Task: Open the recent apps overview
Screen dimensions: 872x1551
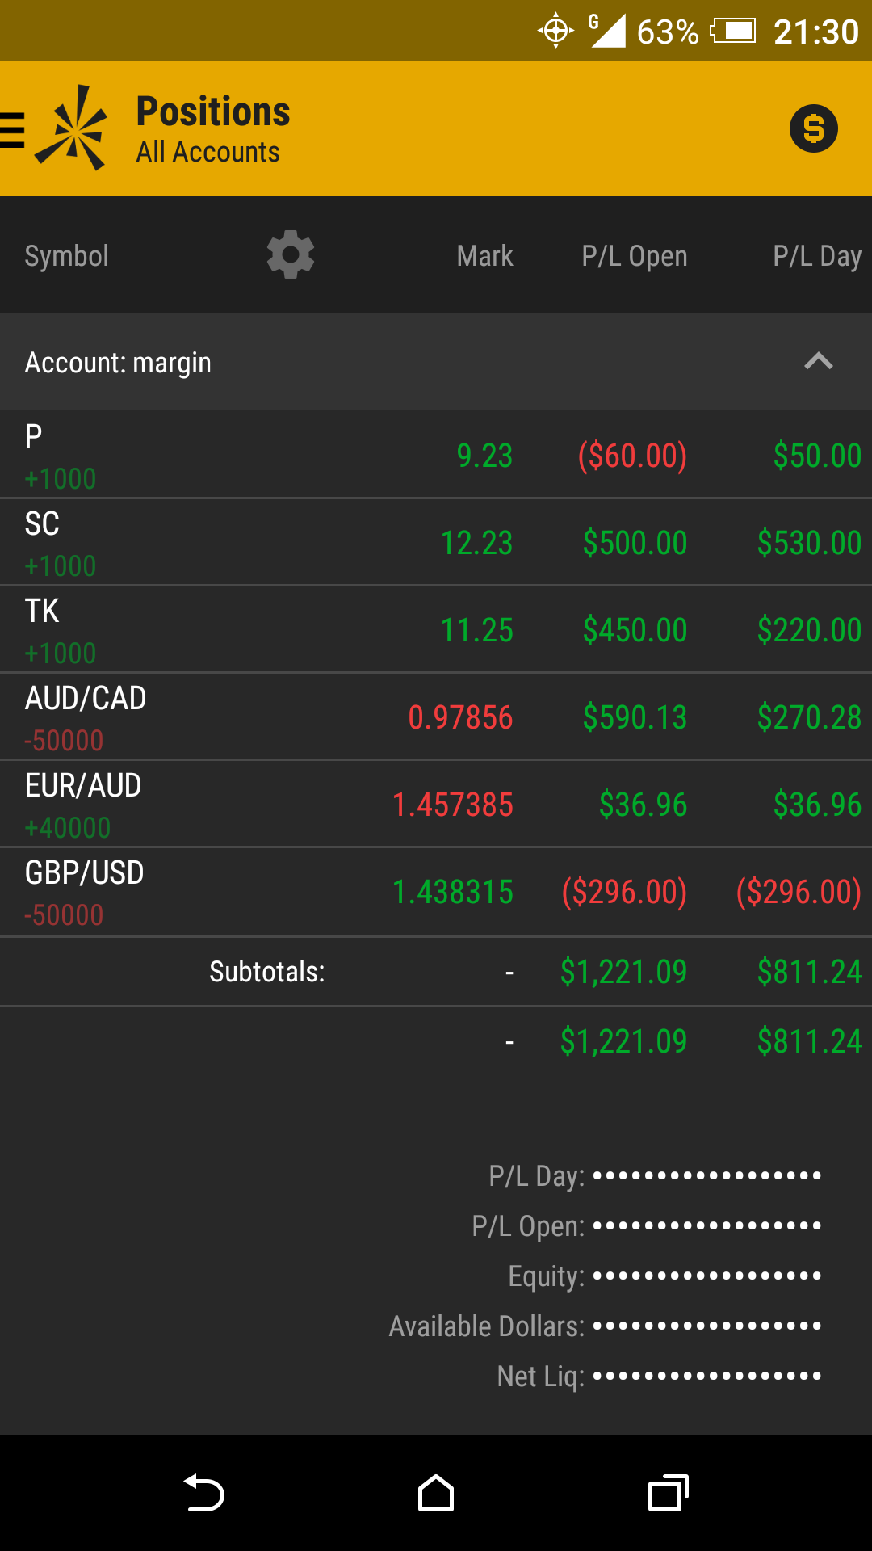Action: 669,1493
